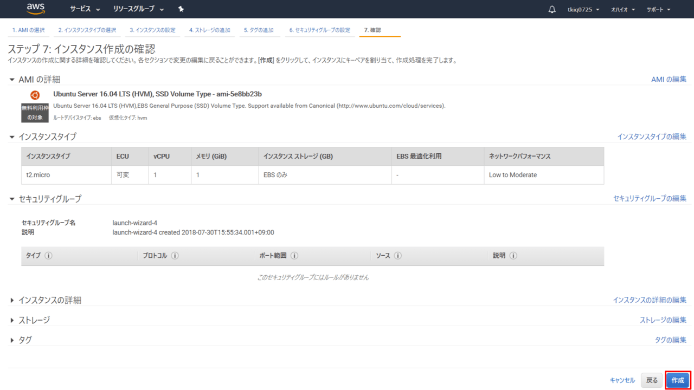
Task: Click the blue 作成 button
Action: pos(678,380)
